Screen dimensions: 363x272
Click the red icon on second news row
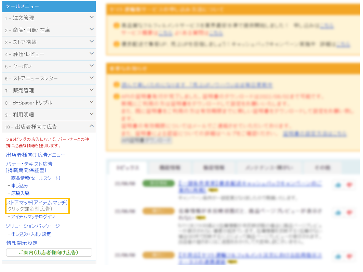tap(349, 212)
